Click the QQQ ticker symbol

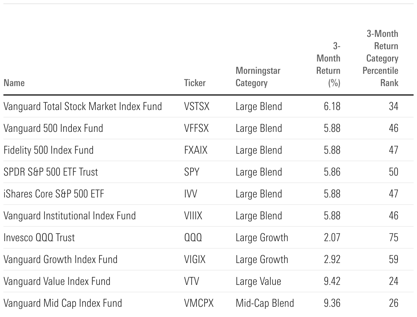[x=193, y=237]
